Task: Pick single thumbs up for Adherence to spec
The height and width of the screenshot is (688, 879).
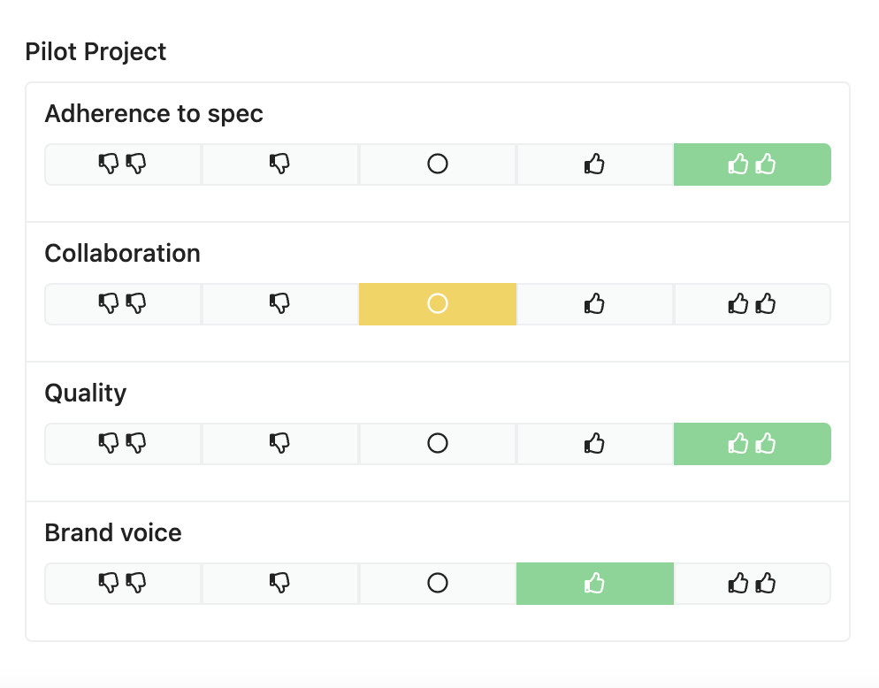Action: 595,164
